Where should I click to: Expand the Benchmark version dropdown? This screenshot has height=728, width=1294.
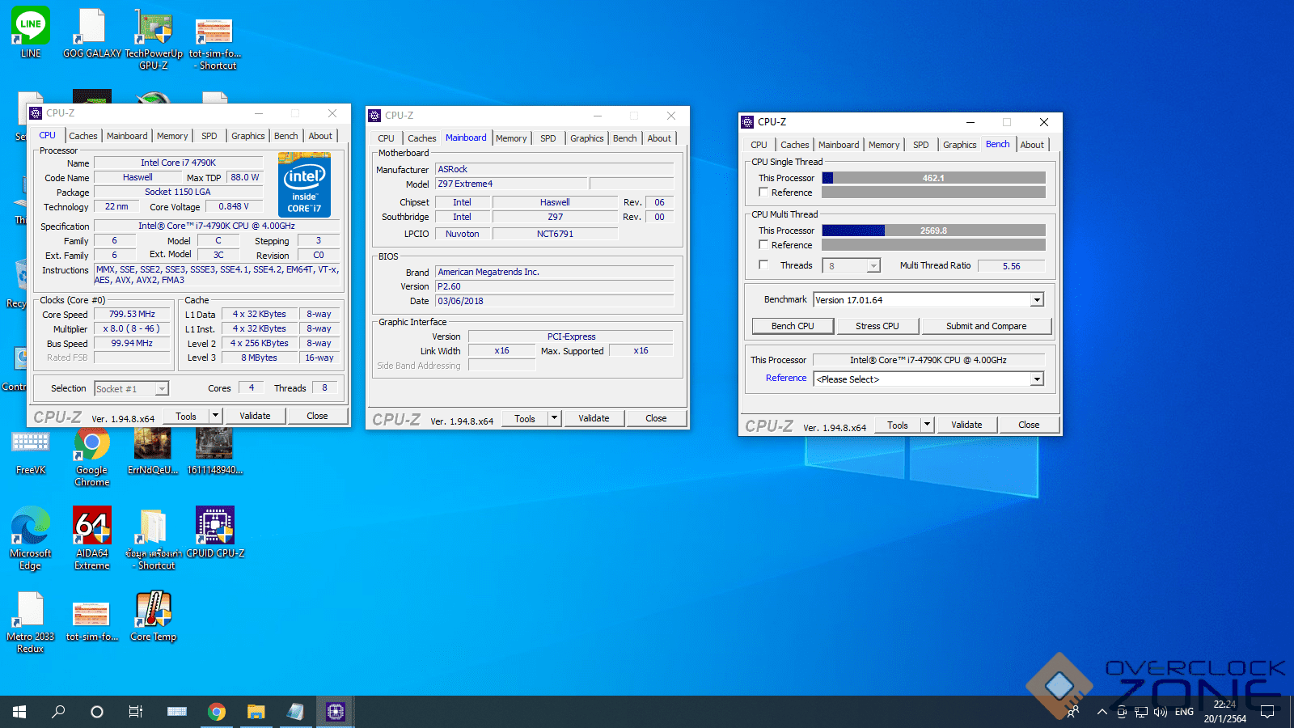1036,300
